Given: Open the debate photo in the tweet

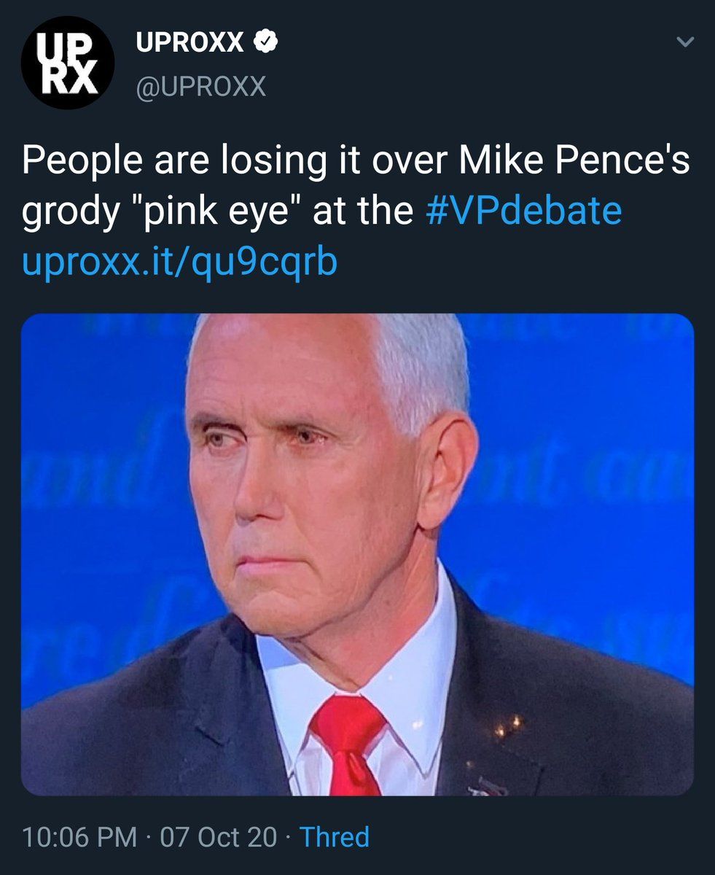Looking at the screenshot, I should click(357, 554).
